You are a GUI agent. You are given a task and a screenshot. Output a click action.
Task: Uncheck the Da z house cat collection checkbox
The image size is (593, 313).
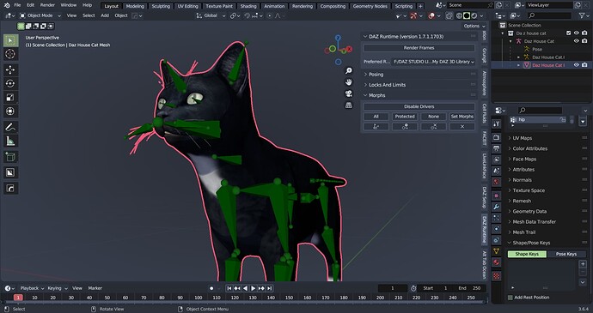(568, 33)
